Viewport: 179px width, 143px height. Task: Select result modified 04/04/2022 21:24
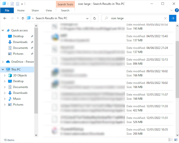pyautogui.click(x=108, y=50)
